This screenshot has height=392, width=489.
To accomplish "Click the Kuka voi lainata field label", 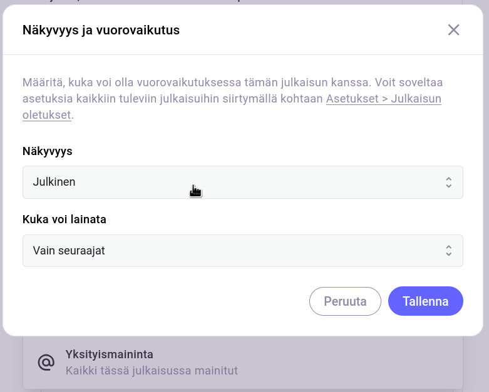I will point(64,219).
